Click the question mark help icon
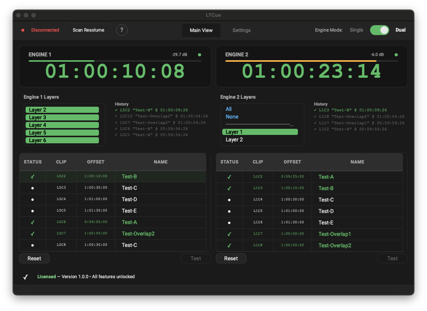The height and width of the screenshot is (311, 427). coord(121,30)
